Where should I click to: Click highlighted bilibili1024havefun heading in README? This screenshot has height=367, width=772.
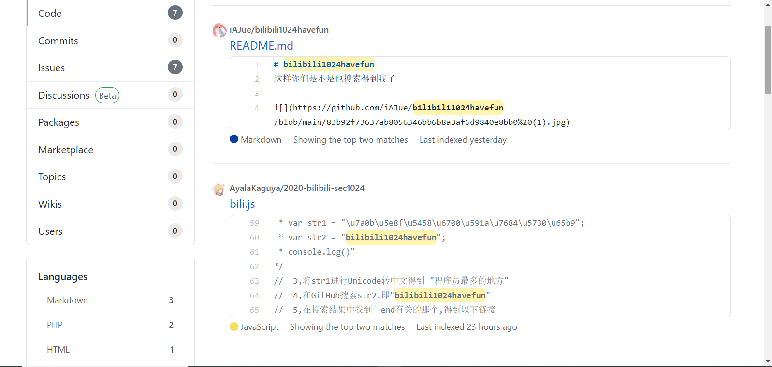click(x=329, y=64)
